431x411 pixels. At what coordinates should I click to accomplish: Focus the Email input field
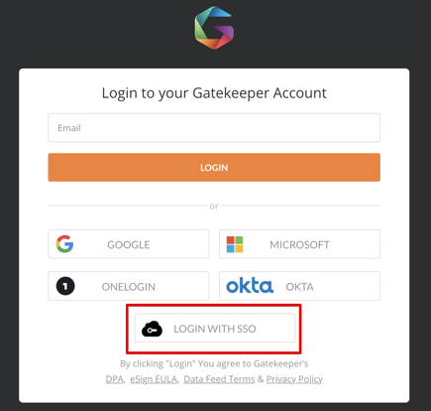214,128
